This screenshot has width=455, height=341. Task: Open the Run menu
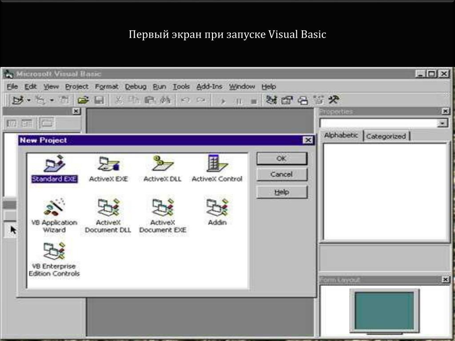click(x=160, y=87)
